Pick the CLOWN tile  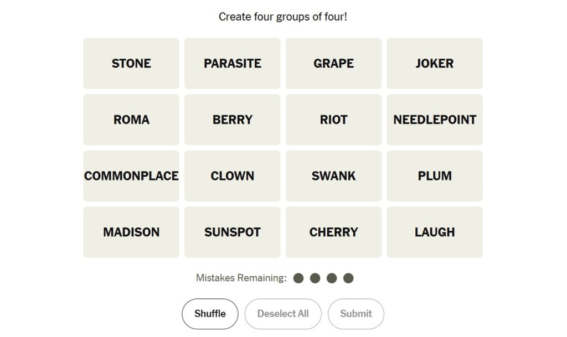click(x=233, y=176)
